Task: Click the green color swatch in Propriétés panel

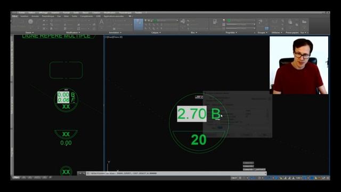Action: tap(229, 20)
